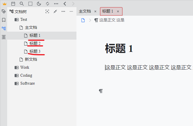Click the 标题 1 document title
The image size is (193, 126).
click(x=119, y=48)
